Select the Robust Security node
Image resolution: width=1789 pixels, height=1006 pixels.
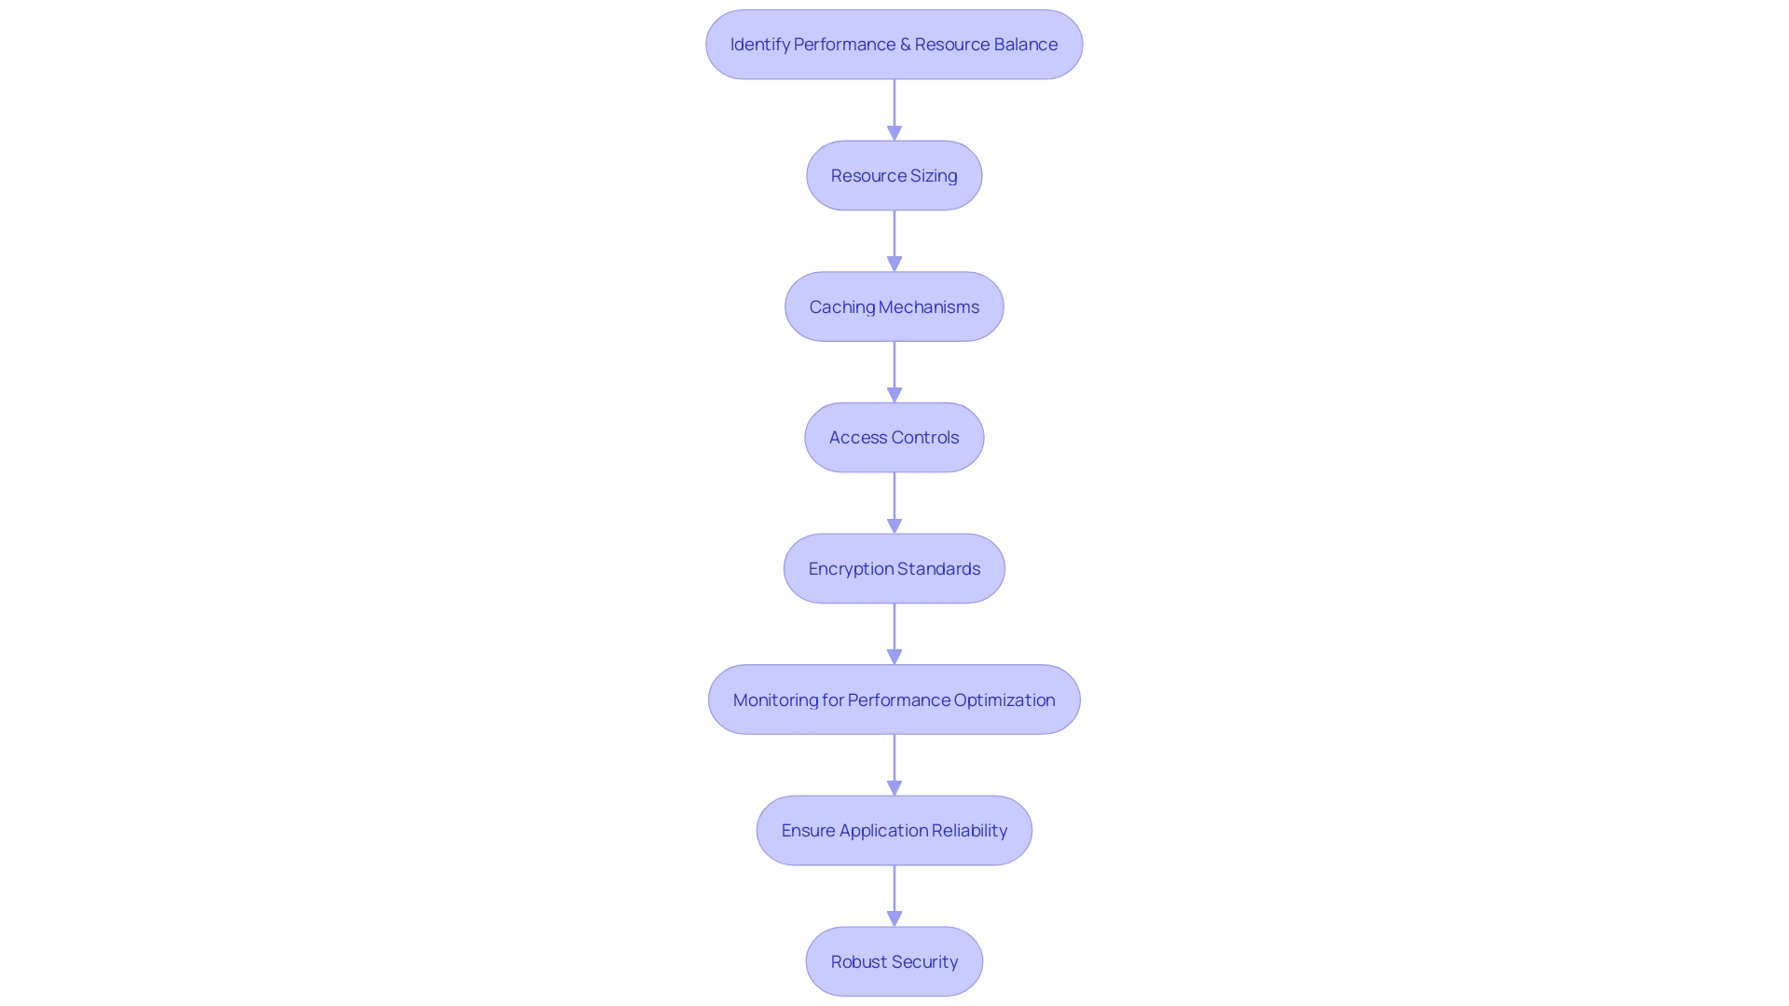pos(894,960)
